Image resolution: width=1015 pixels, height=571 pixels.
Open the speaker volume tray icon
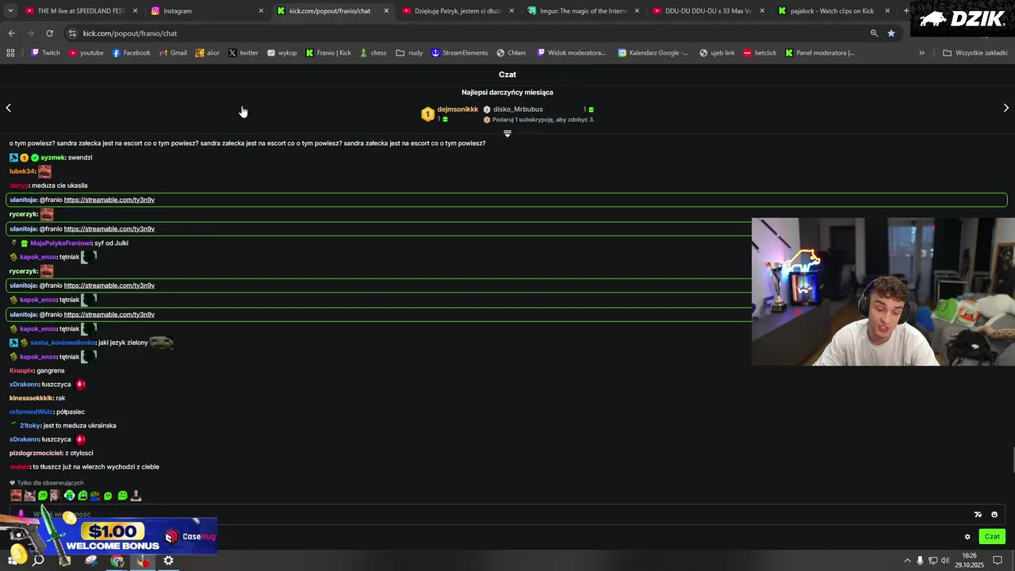[945, 561]
